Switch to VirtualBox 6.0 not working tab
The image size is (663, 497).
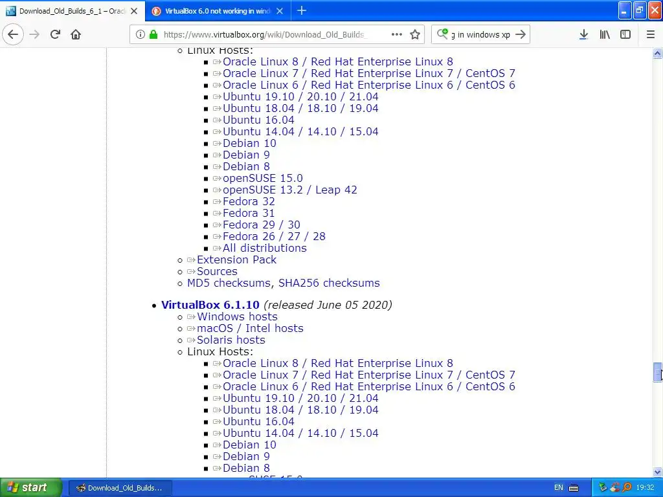click(x=218, y=11)
